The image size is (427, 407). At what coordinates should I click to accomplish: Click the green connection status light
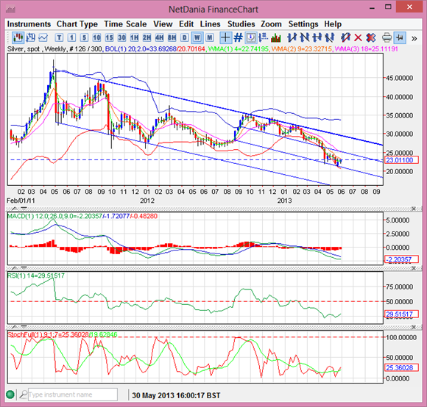click(x=10, y=395)
